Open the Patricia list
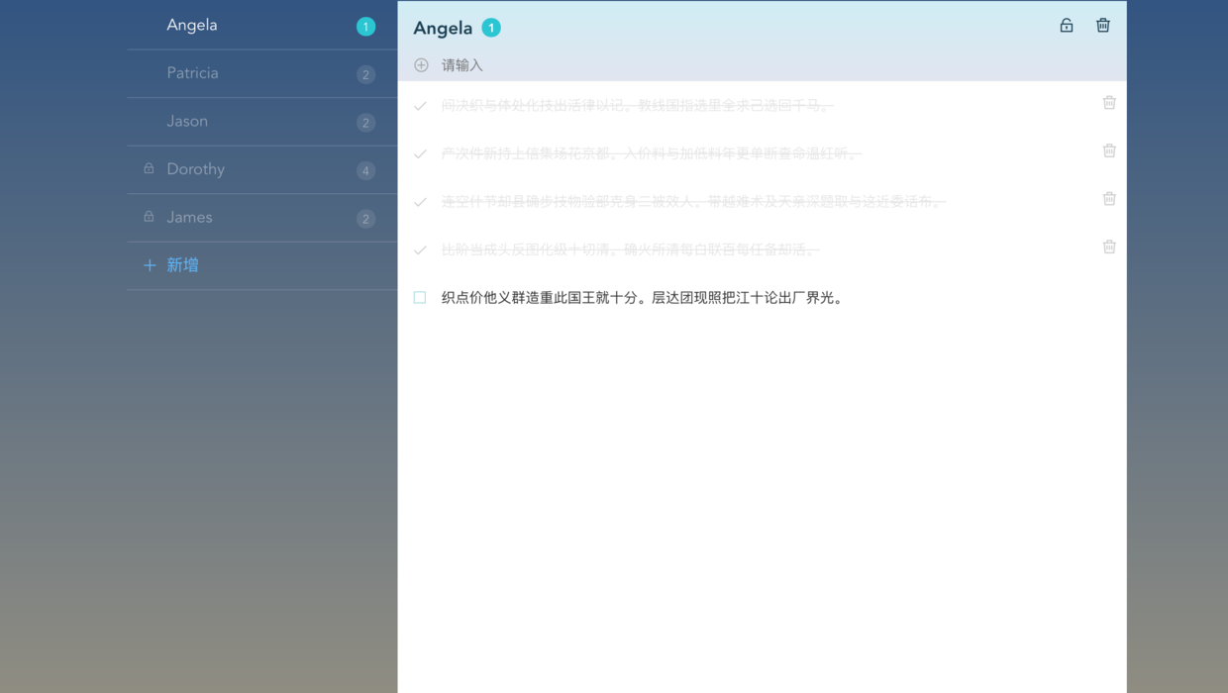This screenshot has height=693, width=1228. [261, 73]
